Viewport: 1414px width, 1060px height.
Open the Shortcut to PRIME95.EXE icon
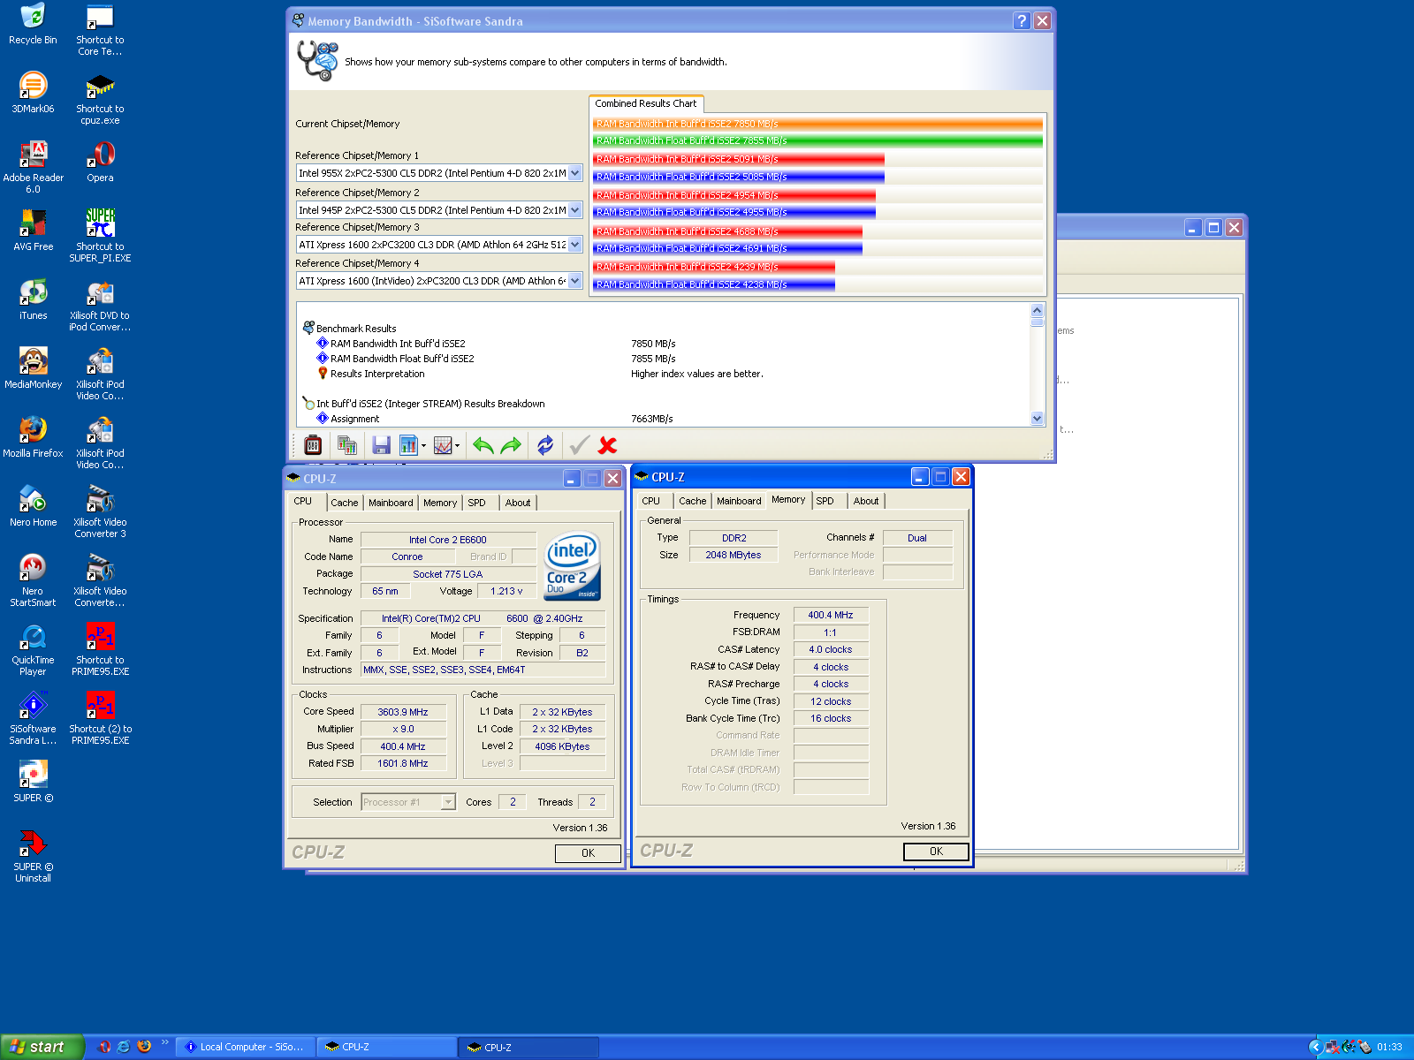[100, 650]
